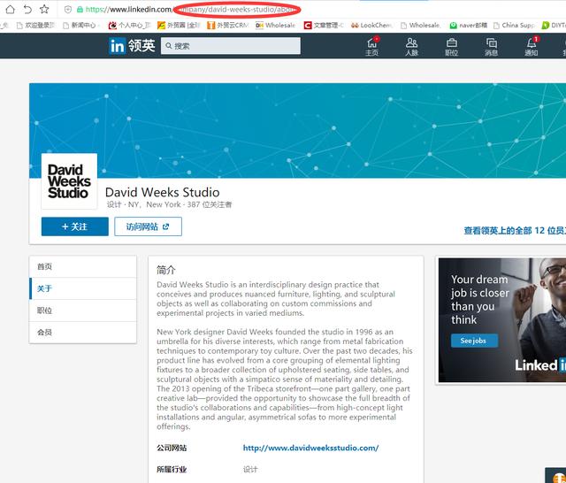This screenshot has height=483, width=566.
Task: Click the address bar URL
Action: coord(189,10)
